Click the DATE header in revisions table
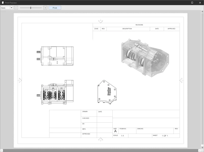The image size is (204, 152). 157,29
